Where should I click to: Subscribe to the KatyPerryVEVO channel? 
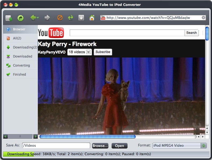(x=103, y=52)
